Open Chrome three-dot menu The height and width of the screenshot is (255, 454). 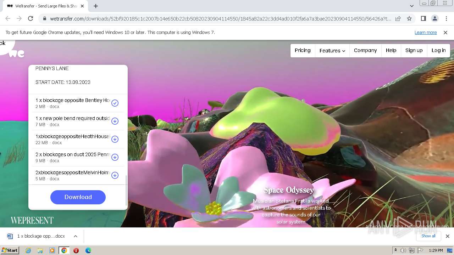tap(446, 18)
